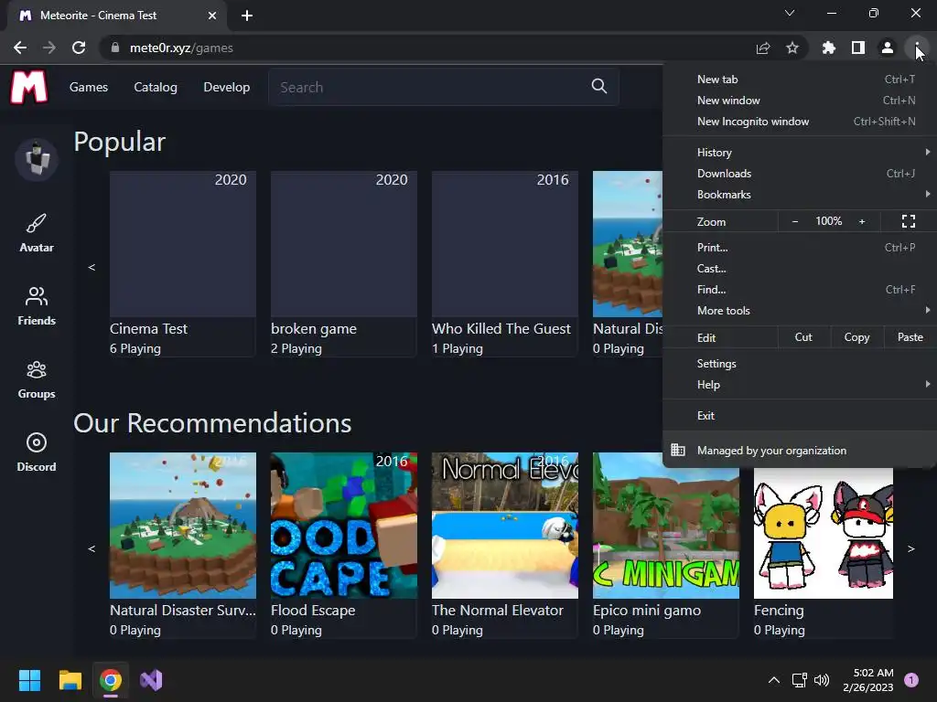Click the network icon in system tray
The height and width of the screenshot is (702, 937).
799,680
